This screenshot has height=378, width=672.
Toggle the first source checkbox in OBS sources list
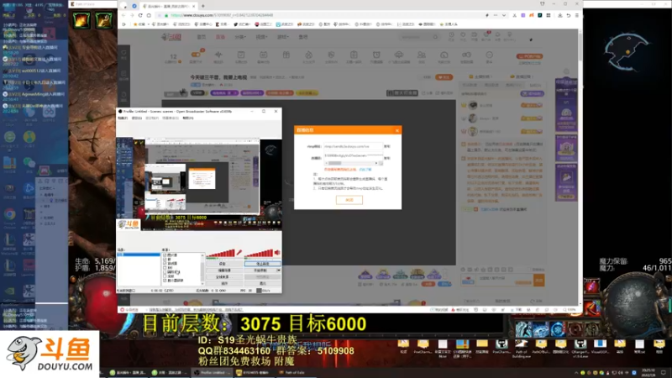click(x=165, y=255)
